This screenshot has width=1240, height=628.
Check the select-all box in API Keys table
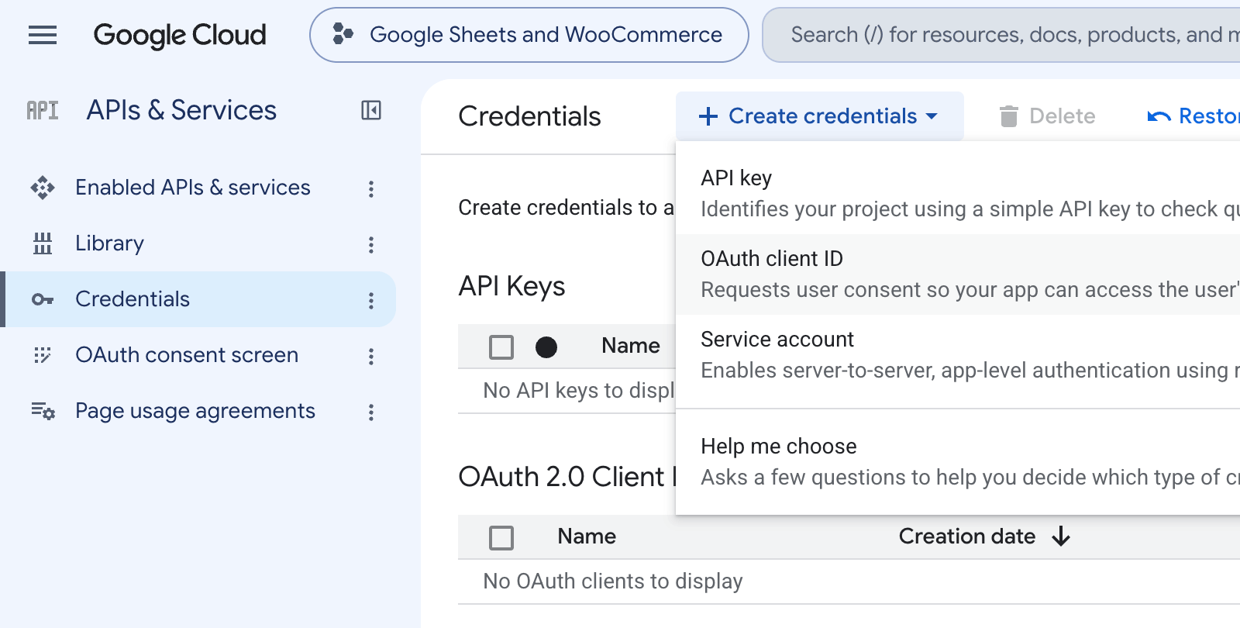pos(501,347)
